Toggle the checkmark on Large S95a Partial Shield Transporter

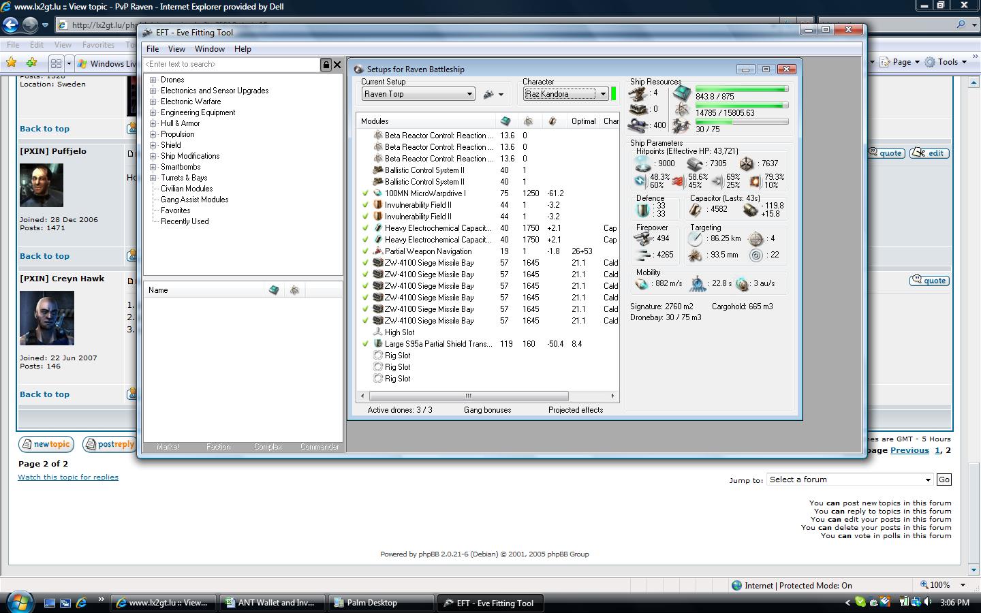pyautogui.click(x=366, y=344)
